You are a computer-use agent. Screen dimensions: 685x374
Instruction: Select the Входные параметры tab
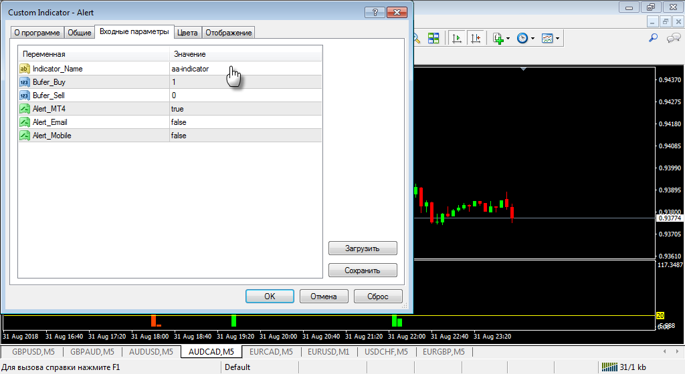pyautogui.click(x=134, y=31)
